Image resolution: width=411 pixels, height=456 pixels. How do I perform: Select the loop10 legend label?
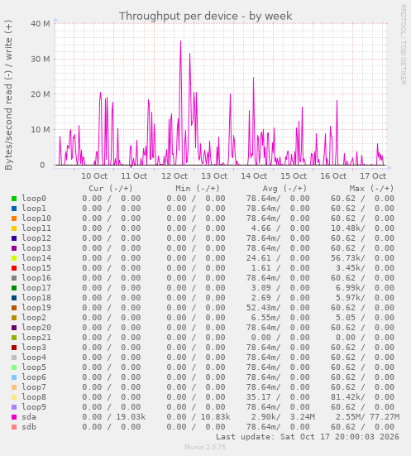[x=36, y=218]
